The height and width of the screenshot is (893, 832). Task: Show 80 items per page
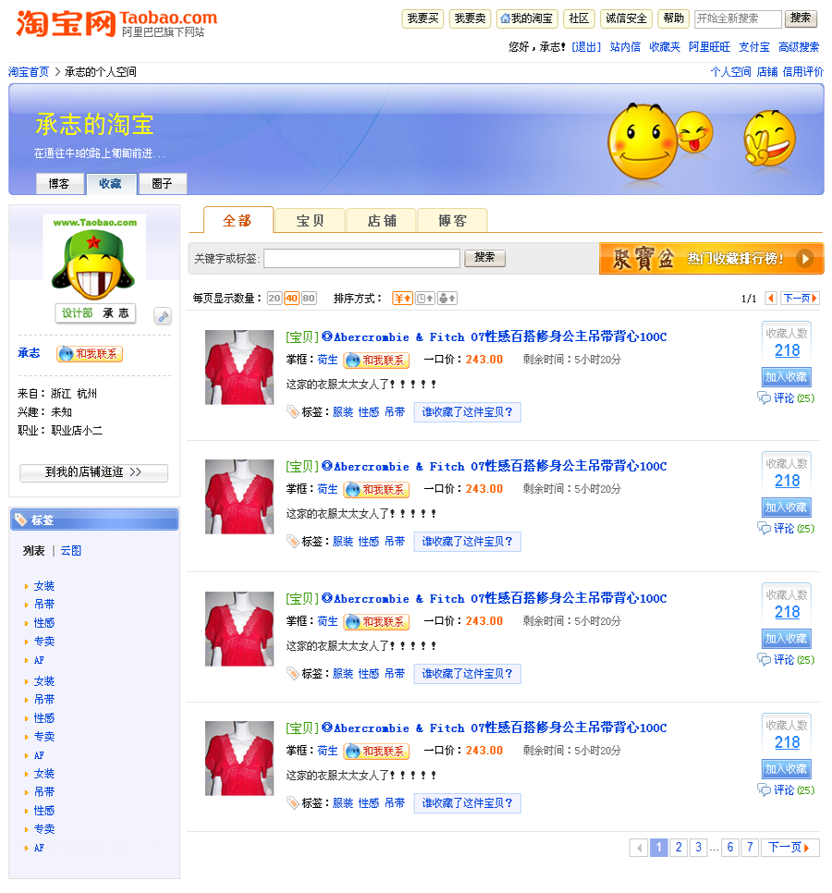[x=309, y=298]
